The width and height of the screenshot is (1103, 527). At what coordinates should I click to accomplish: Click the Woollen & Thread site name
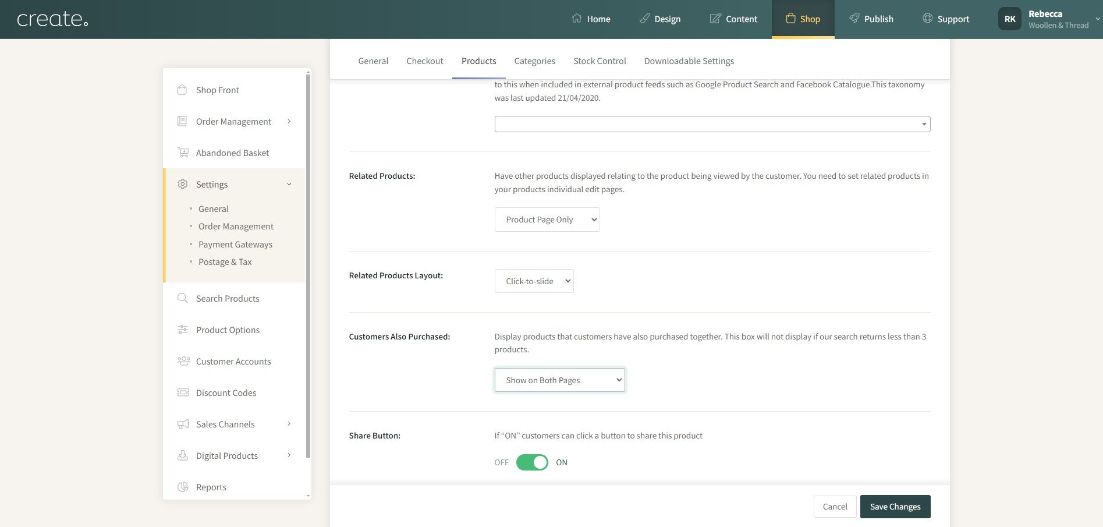[x=1058, y=25]
